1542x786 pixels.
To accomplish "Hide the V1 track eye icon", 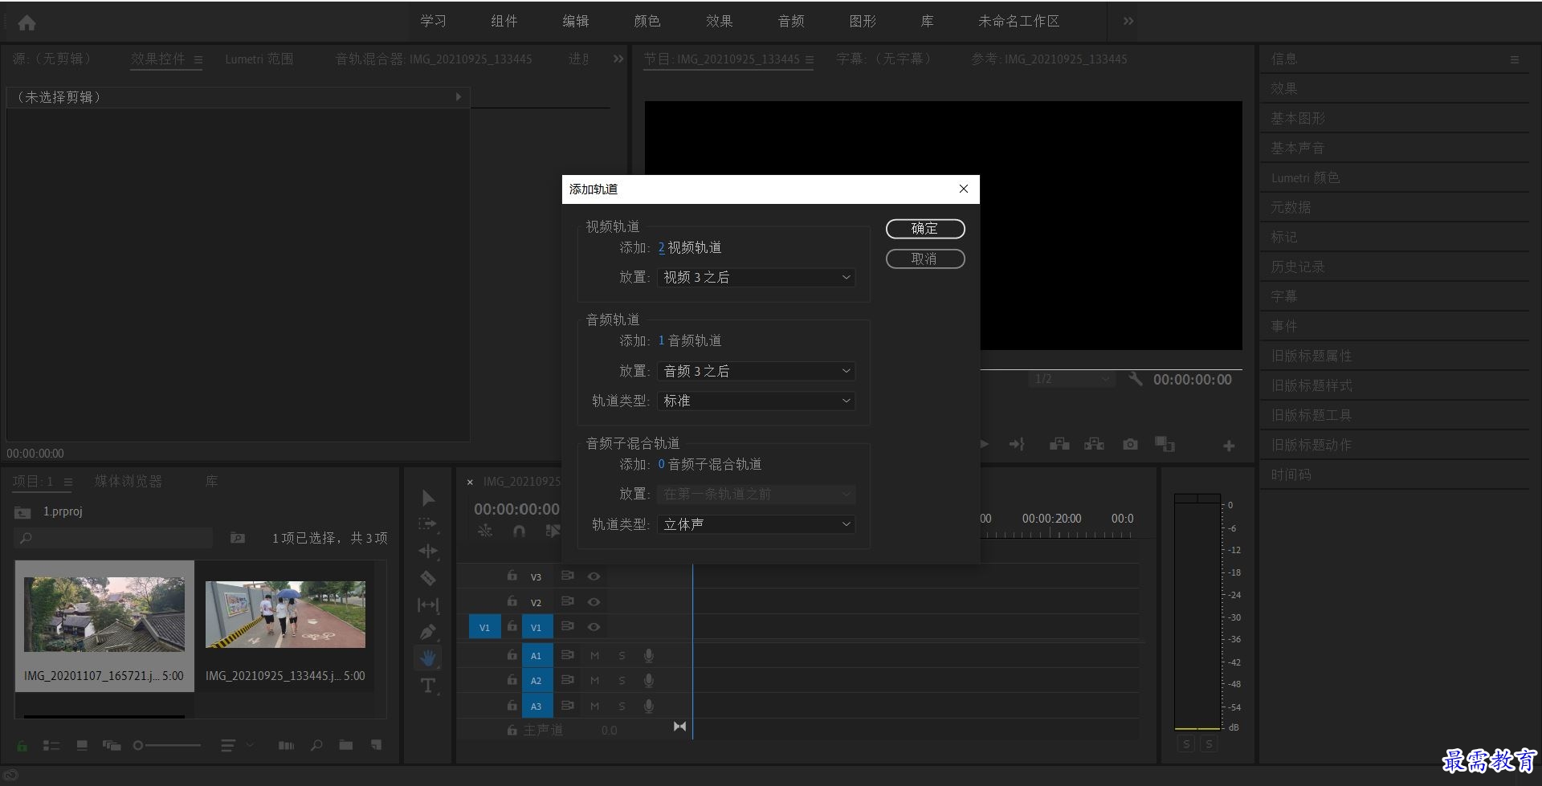I will click(594, 627).
